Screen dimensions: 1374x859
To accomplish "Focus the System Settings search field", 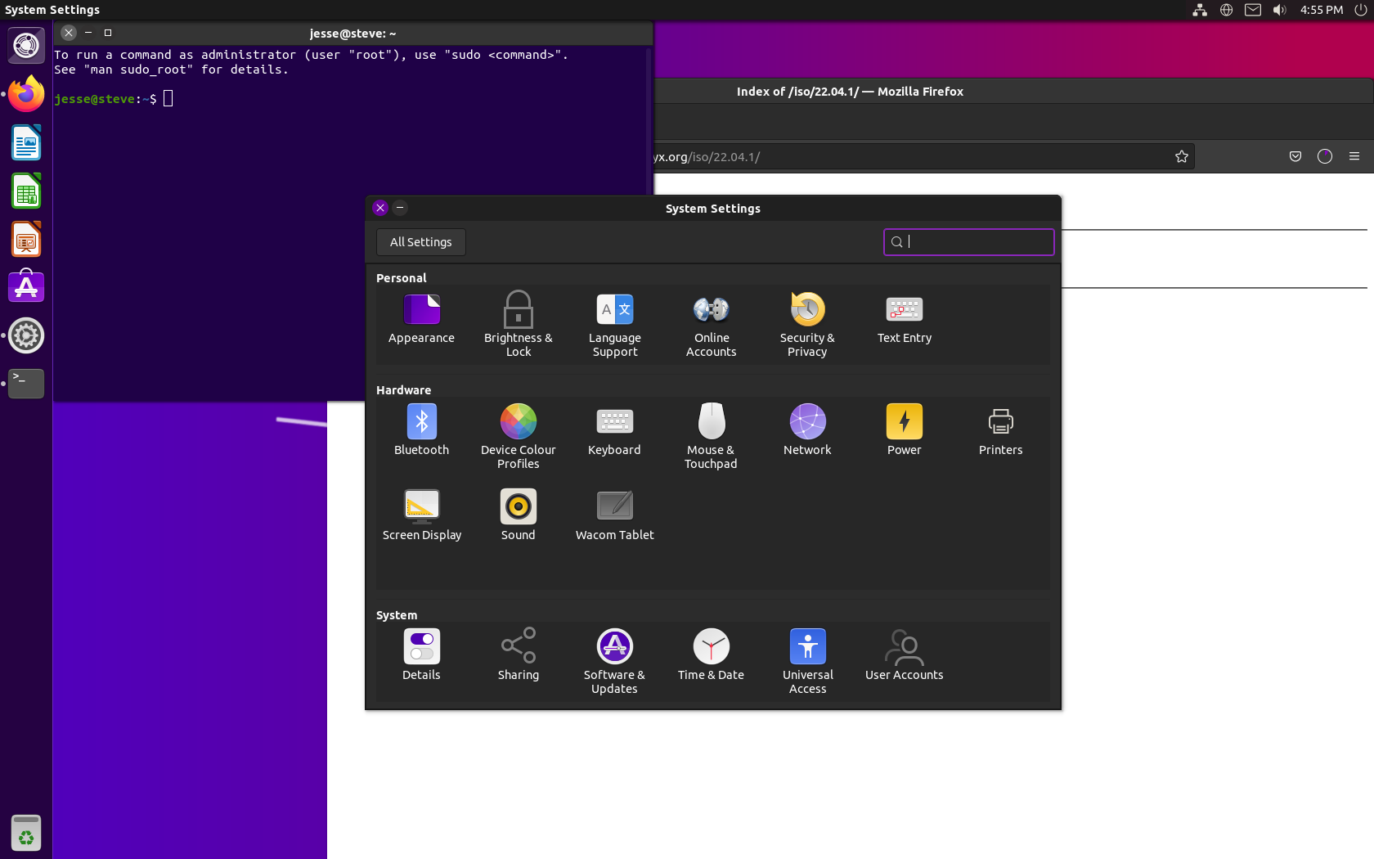I will (969, 242).
